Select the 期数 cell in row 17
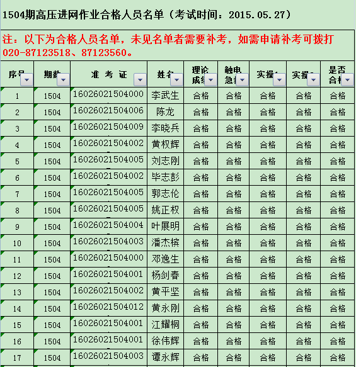This screenshot has width=356, height=367. click(x=52, y=358)
